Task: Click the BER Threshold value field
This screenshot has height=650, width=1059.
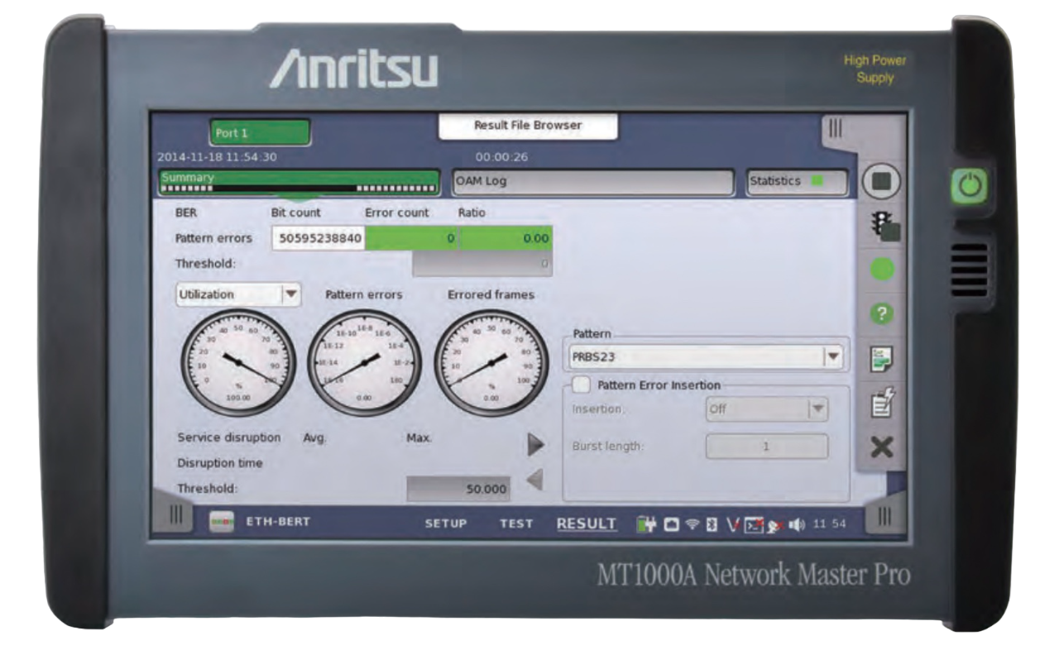Action: [x=482, y=264]
